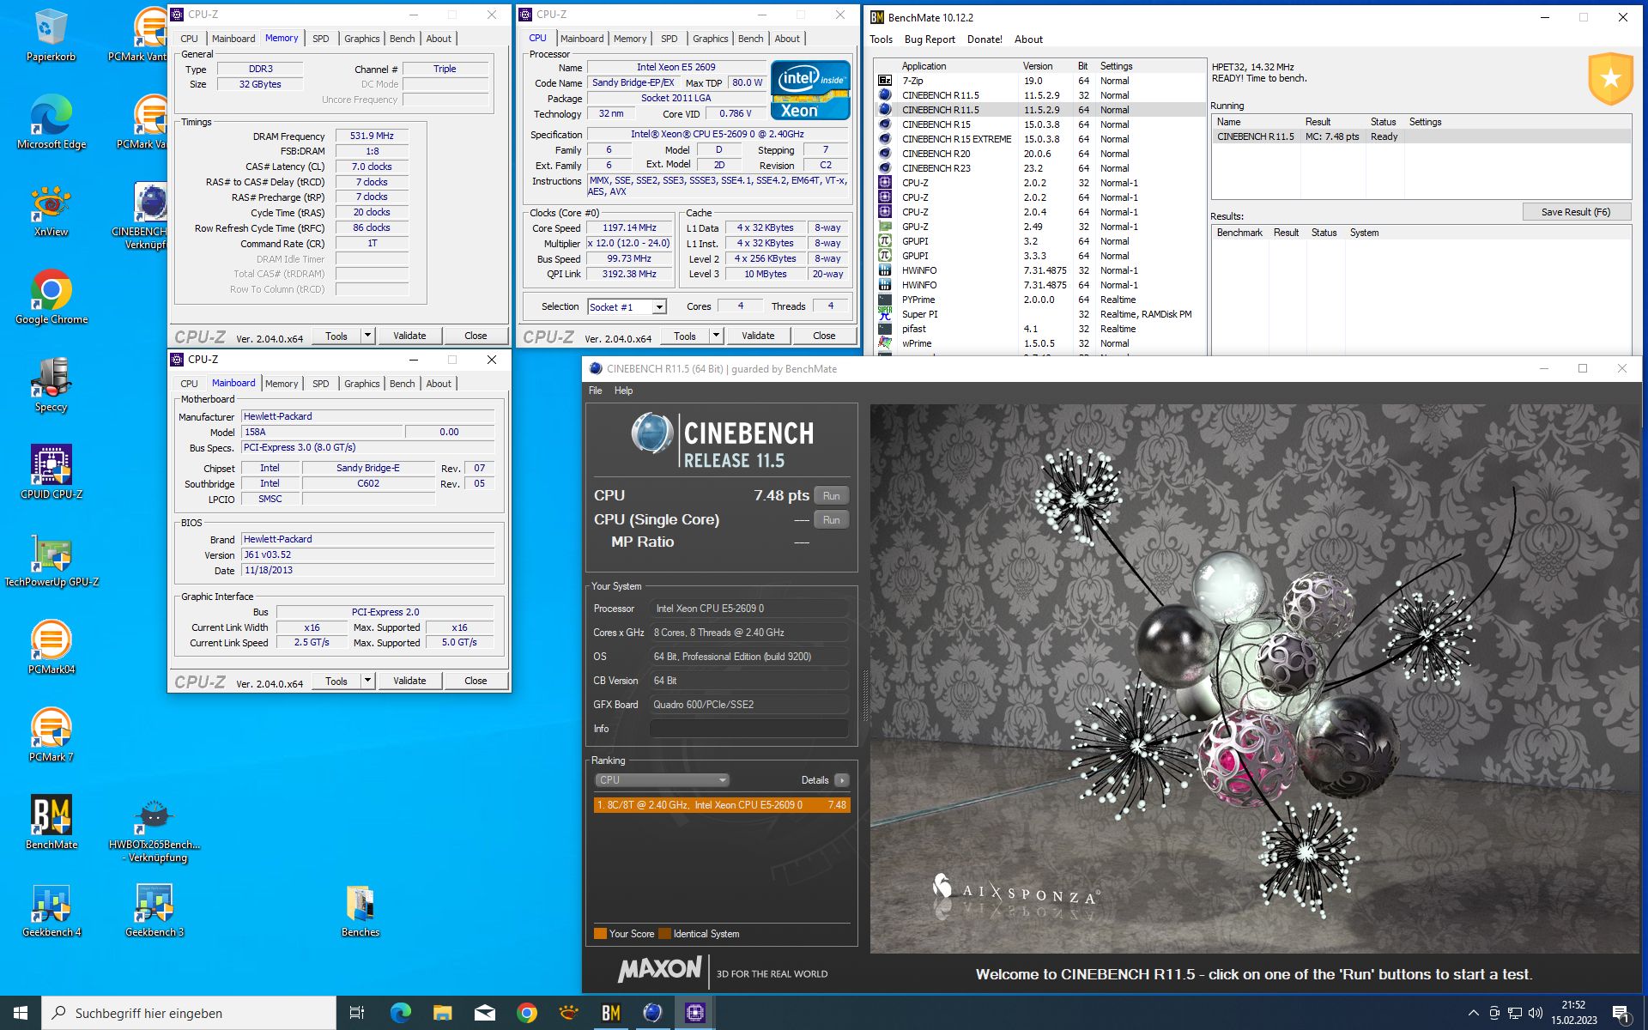The height and width of the screenshot is (1030, 1648).
Task: Open Google Chrome desktop shortcut
Action: coord(51,298)
